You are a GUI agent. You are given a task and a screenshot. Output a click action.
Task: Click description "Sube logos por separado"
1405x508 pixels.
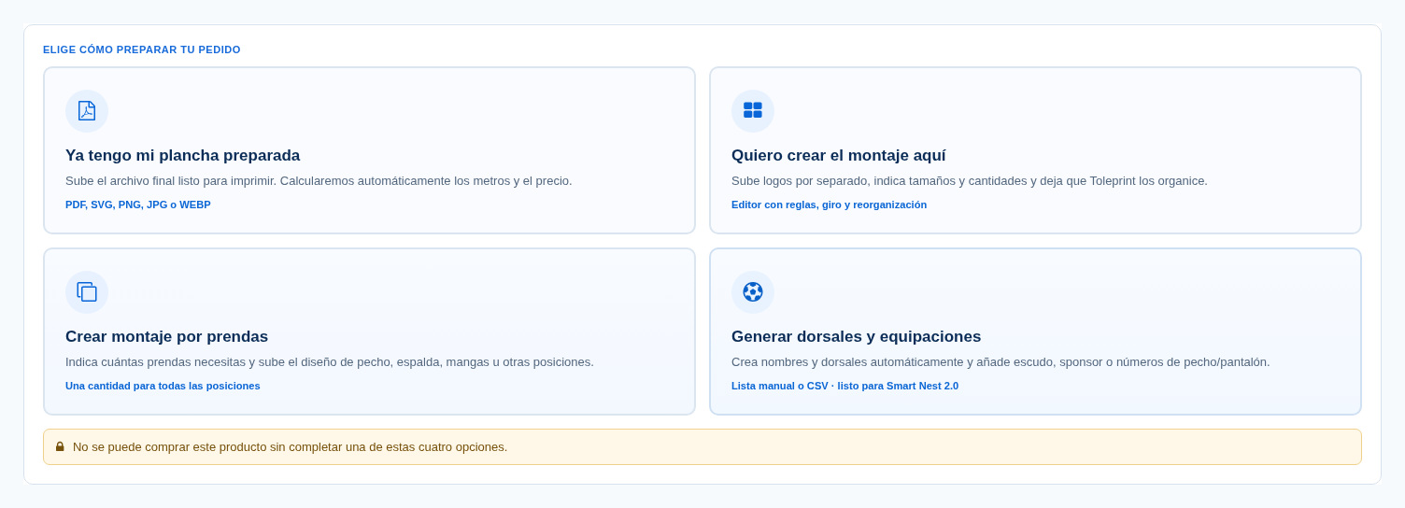tap(800, 181)
